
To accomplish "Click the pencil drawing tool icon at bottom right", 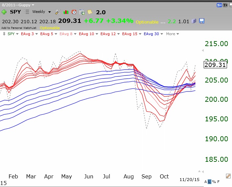I will coord(228,176).
